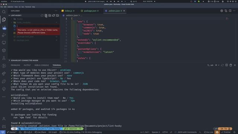Image resolution: width=238 pixels, height=134 pixels.
Task: Open the Remote Explorer activity icon
Action: coord(4,43)
